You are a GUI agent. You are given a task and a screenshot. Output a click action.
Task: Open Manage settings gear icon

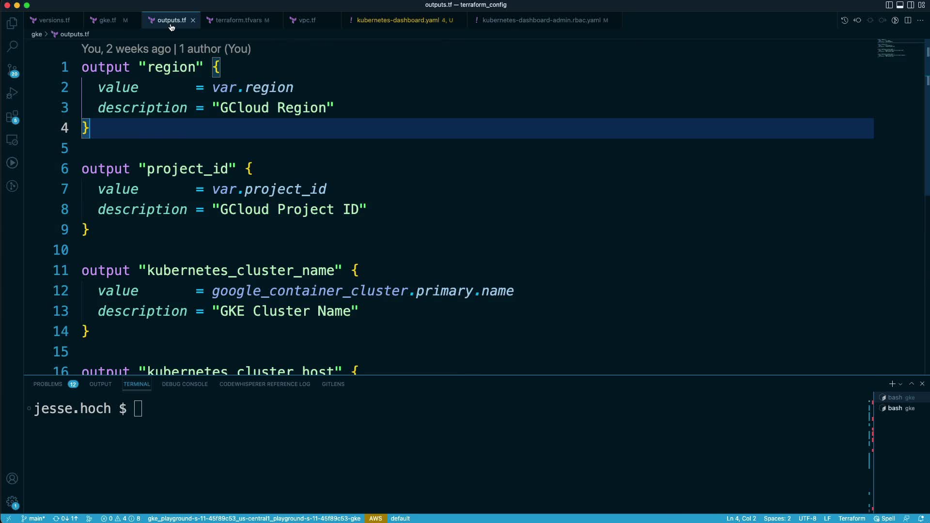12,502
